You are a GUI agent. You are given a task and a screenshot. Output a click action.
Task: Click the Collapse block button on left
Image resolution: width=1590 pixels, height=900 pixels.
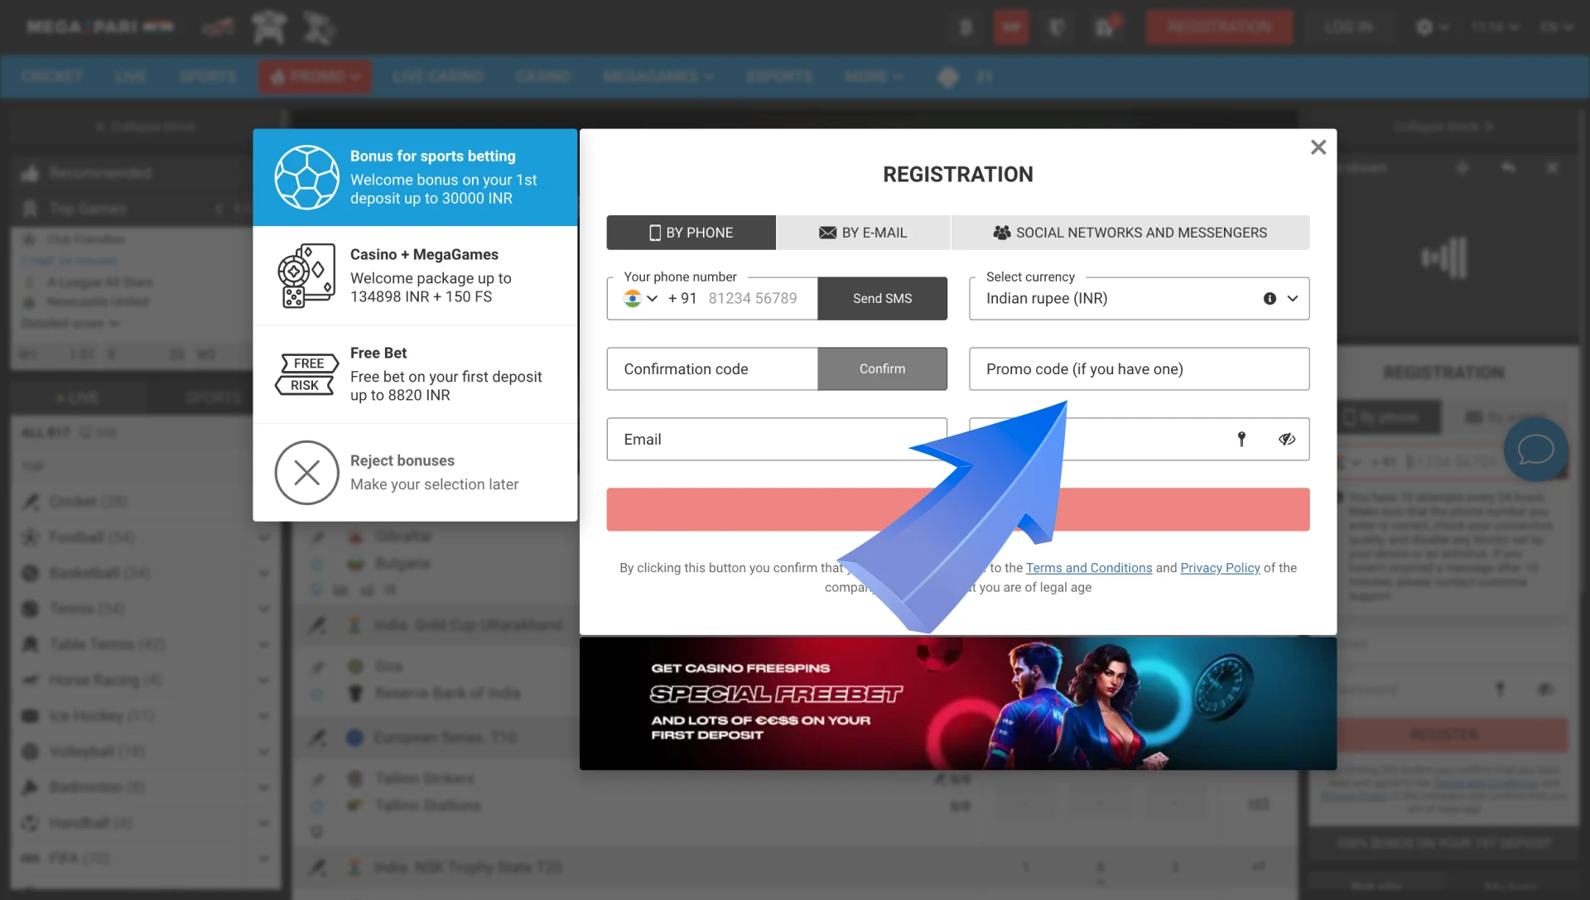pos(145,127)
